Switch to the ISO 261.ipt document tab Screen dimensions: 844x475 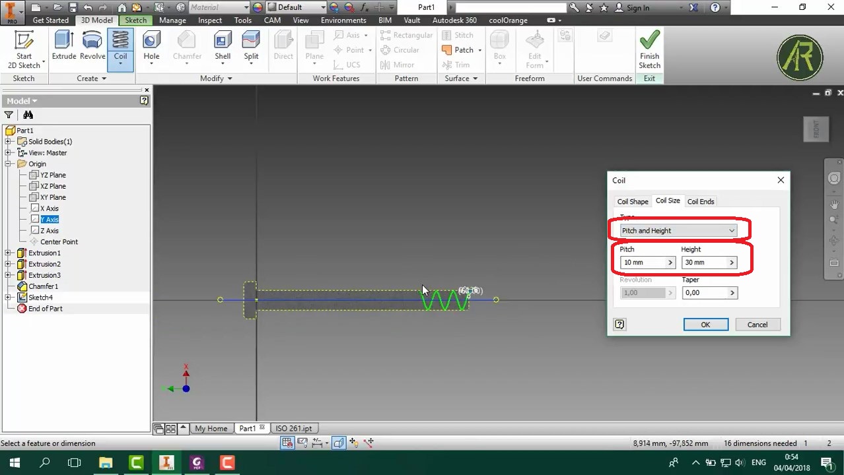click(294, 428)
